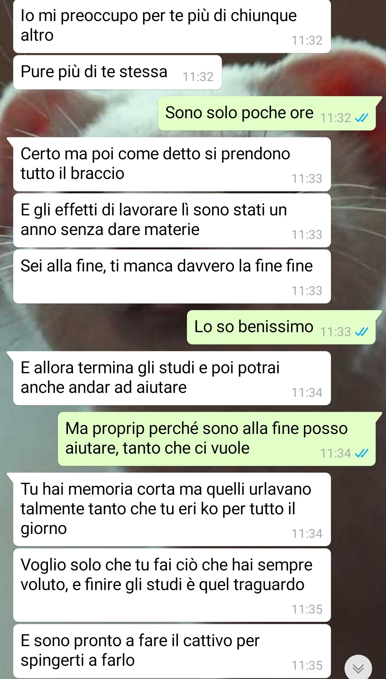This screenshot has height=679, width=386.
Task: Tap message 'E sono pronto a fare il cattivo'
Action: tap(172, 651)
